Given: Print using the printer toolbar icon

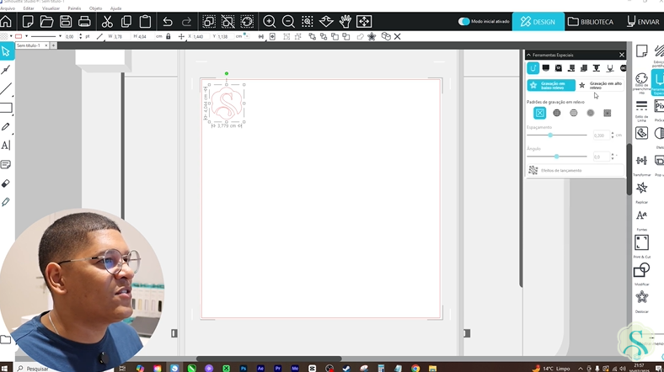Looking at the screenshot, I should pos(84,21).
